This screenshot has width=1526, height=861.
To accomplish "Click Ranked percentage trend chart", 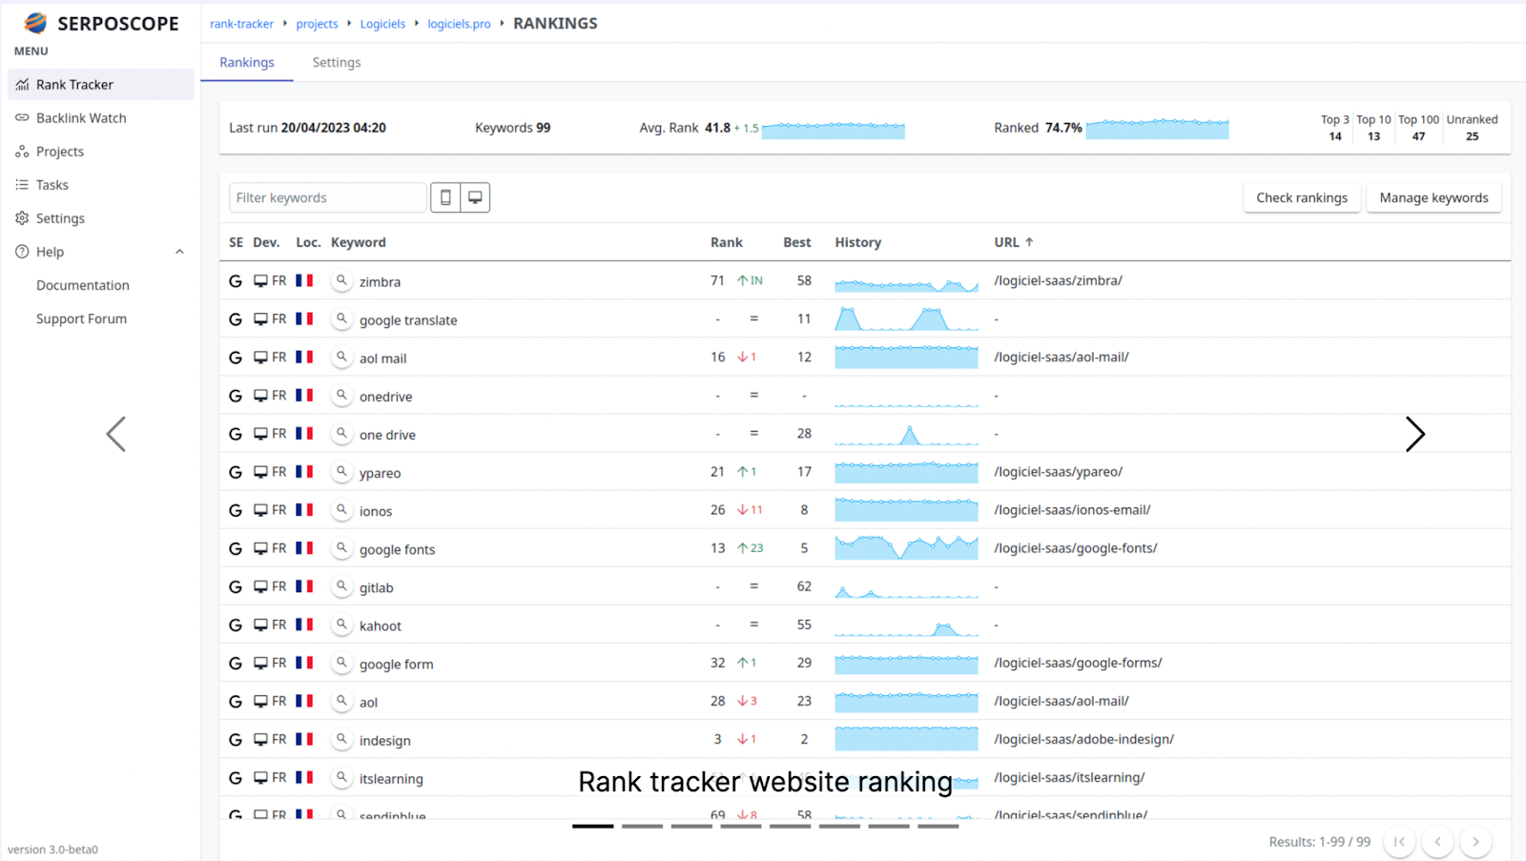I will point(1157,128).
